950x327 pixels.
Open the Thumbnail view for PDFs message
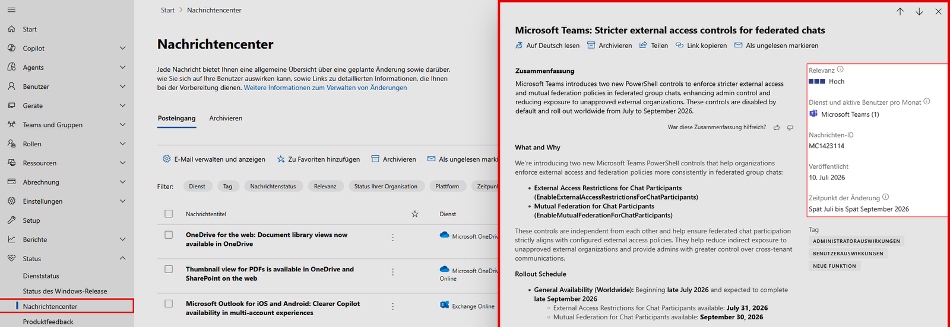click(x=270, y=274)
